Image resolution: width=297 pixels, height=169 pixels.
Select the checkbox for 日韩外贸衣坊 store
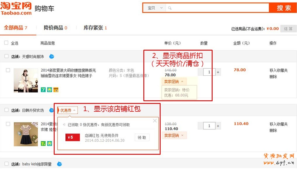click(6, 110)
